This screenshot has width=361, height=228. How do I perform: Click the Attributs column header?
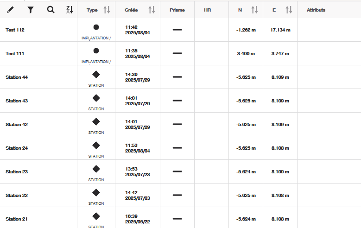[316, 10]
